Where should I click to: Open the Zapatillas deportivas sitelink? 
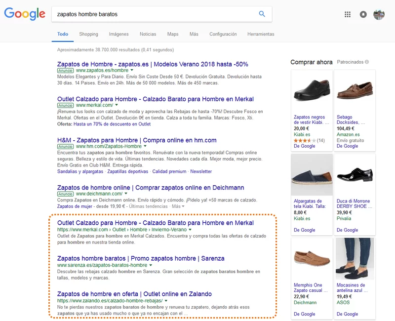128,171
